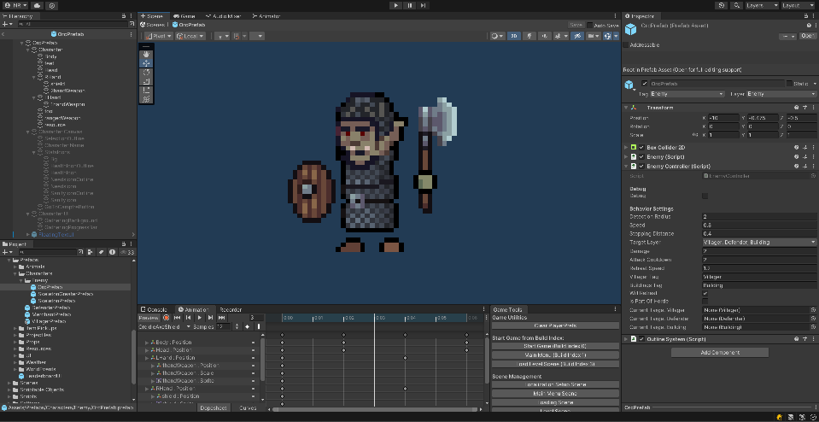Open the animation clip selection dropdown

165,326
